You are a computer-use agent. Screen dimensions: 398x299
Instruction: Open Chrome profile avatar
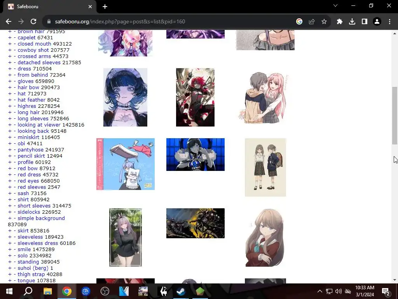[x=377, y=22]
